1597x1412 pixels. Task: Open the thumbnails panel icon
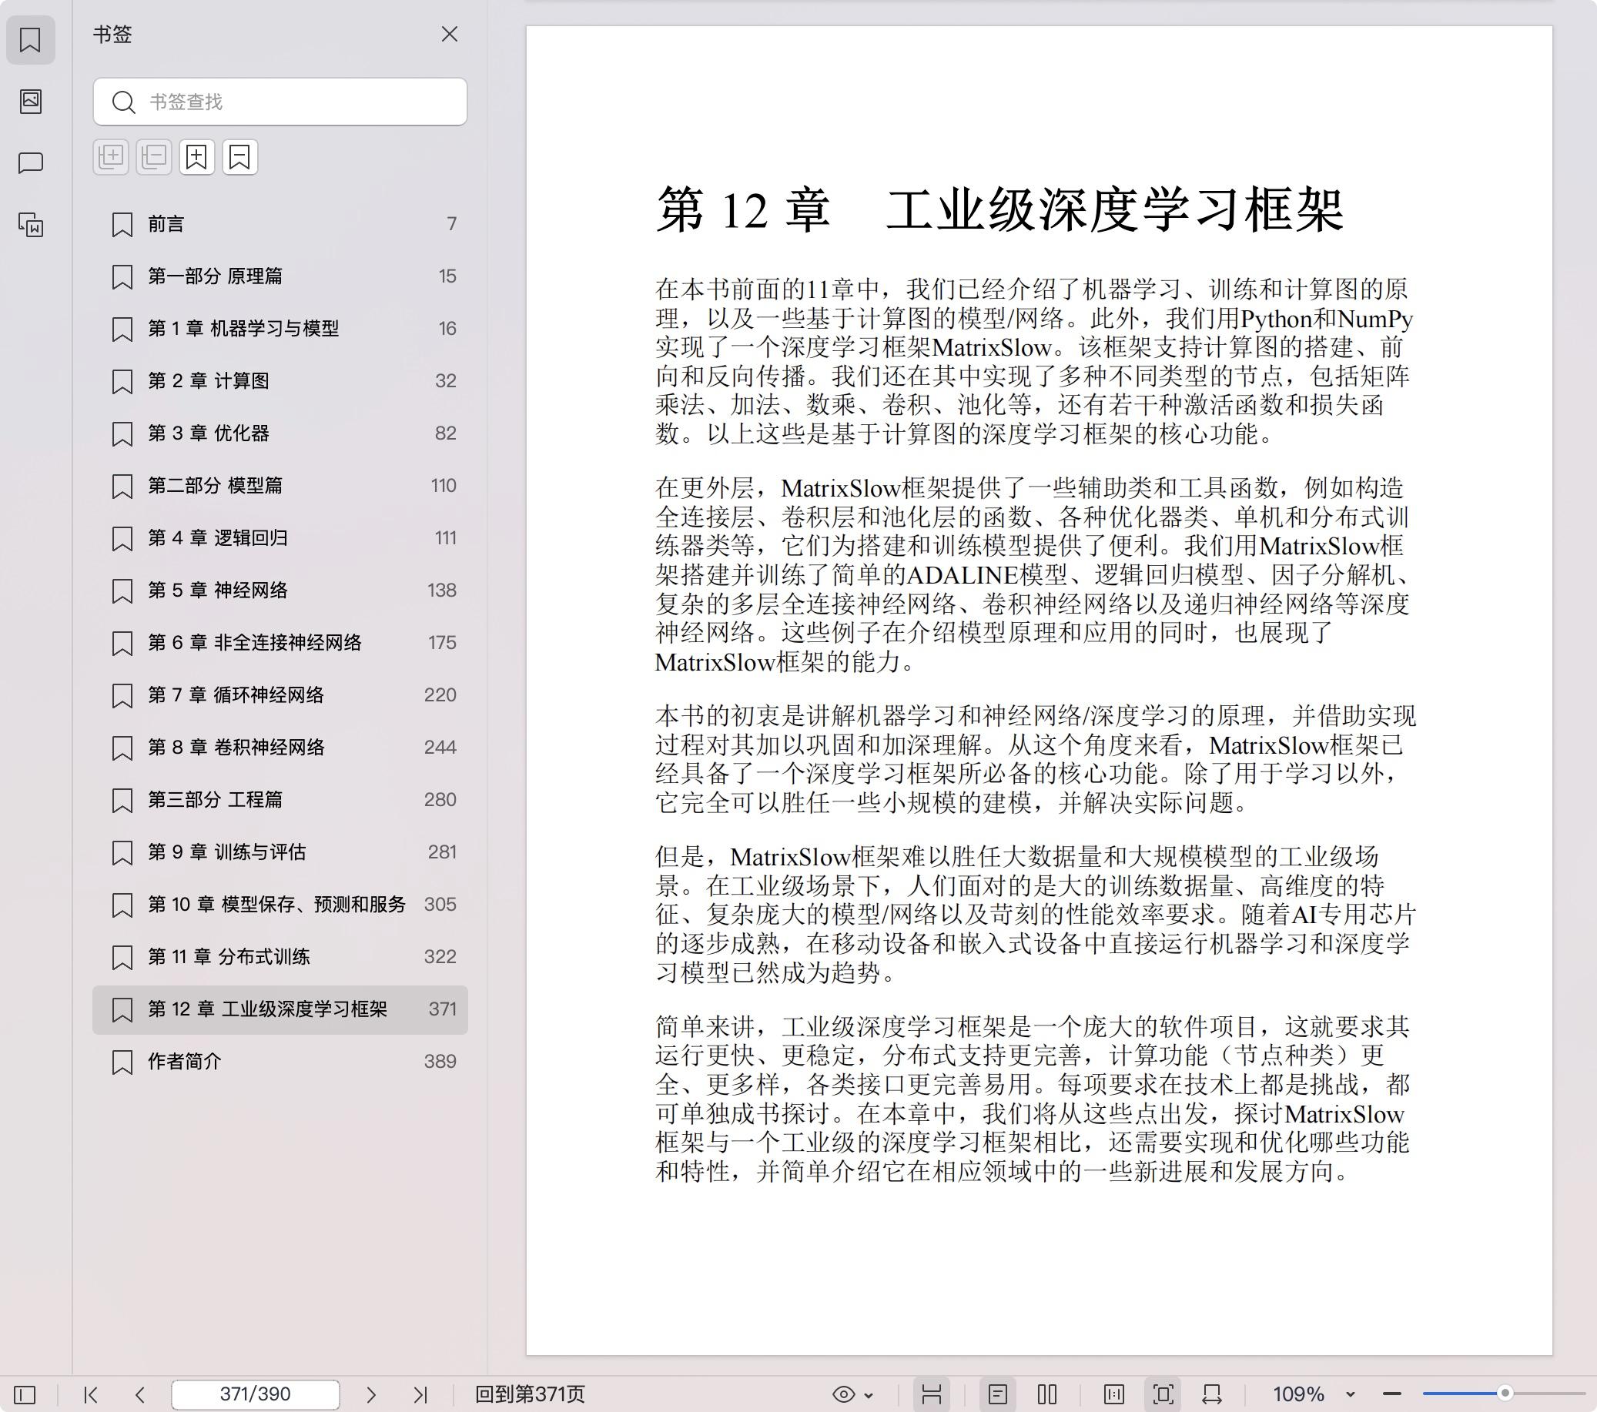coord(31,101)
